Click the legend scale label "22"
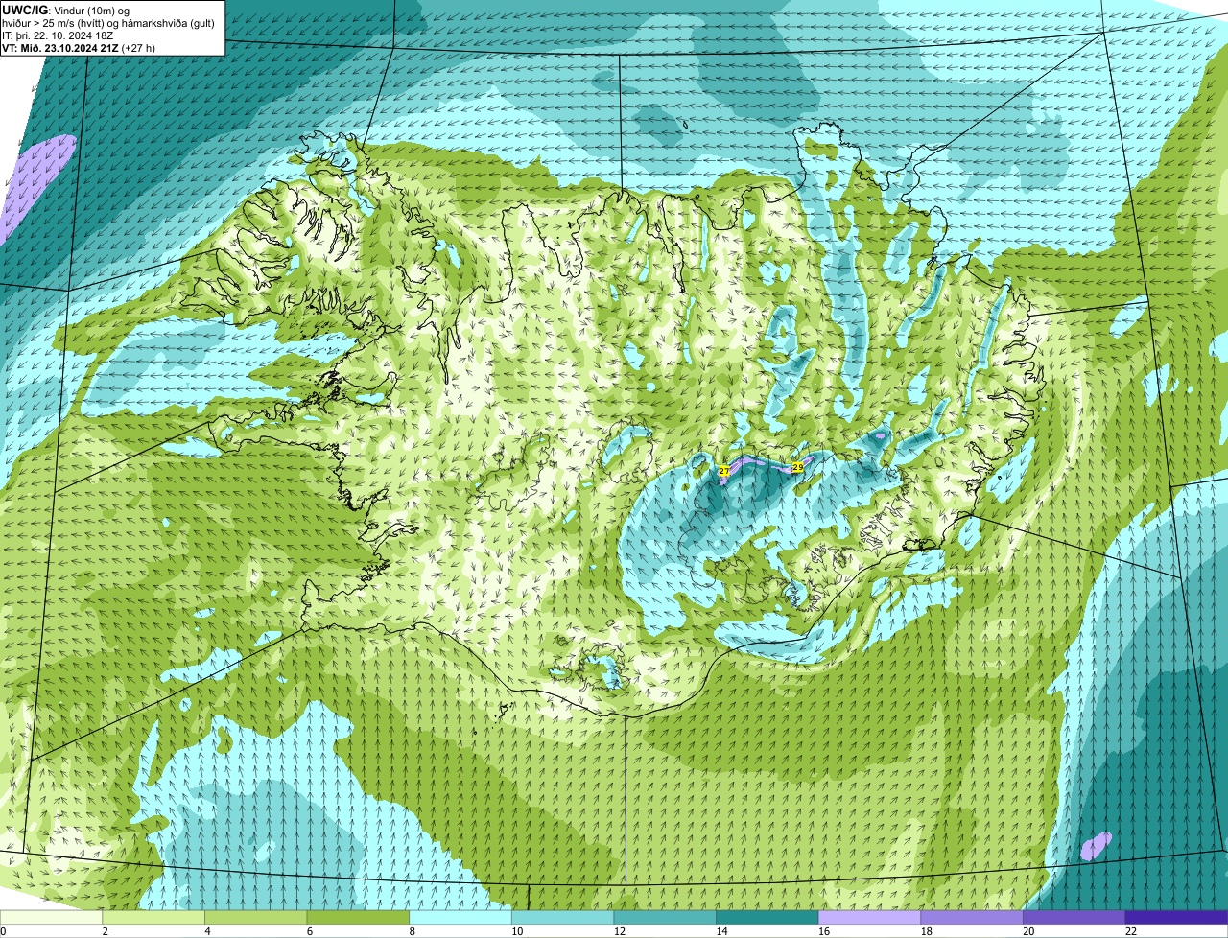 [1131, 931]
